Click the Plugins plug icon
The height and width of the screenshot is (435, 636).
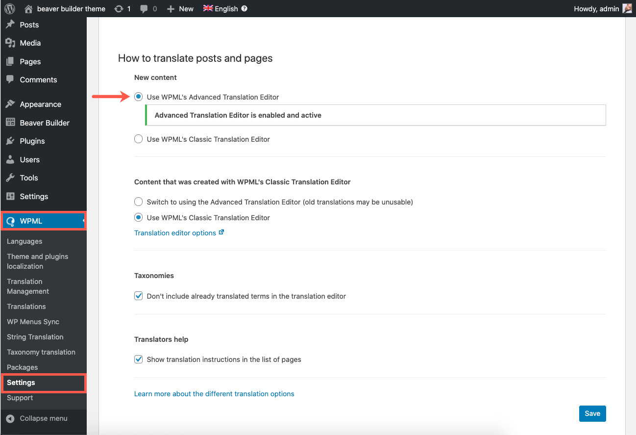pyautogui.click(x=10, y=141)
